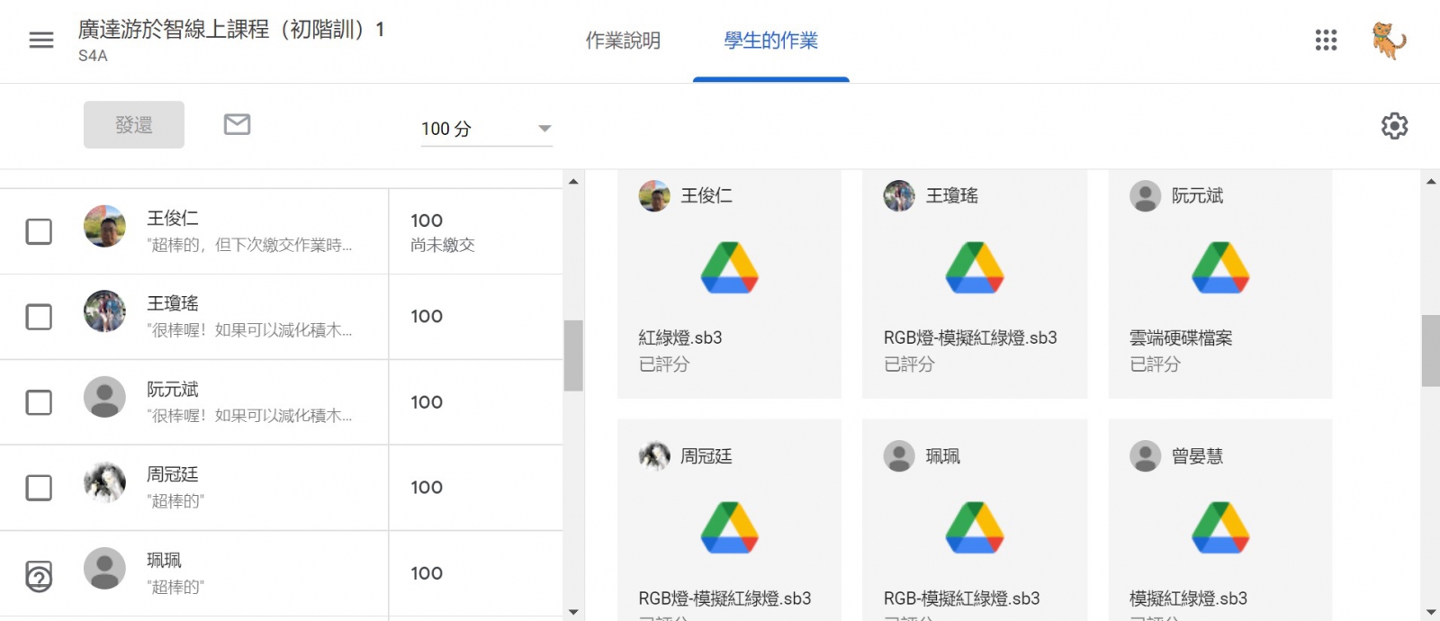Open 阮元斌's Drive file icon in his card
1440x621 pixels.
pyautogui.click(x=1220, y=267)
